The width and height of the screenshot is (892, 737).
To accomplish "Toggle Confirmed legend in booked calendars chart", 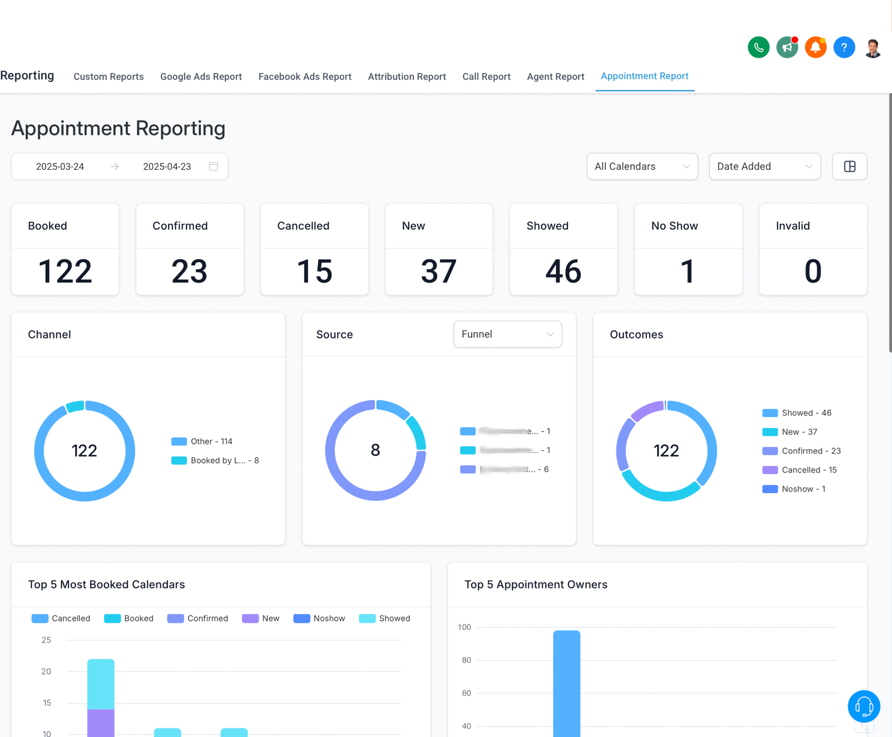I will (198, 618).
